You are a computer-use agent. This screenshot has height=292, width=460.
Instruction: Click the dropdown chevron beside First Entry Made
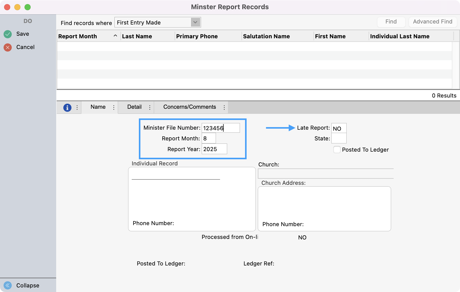[195, 22]
